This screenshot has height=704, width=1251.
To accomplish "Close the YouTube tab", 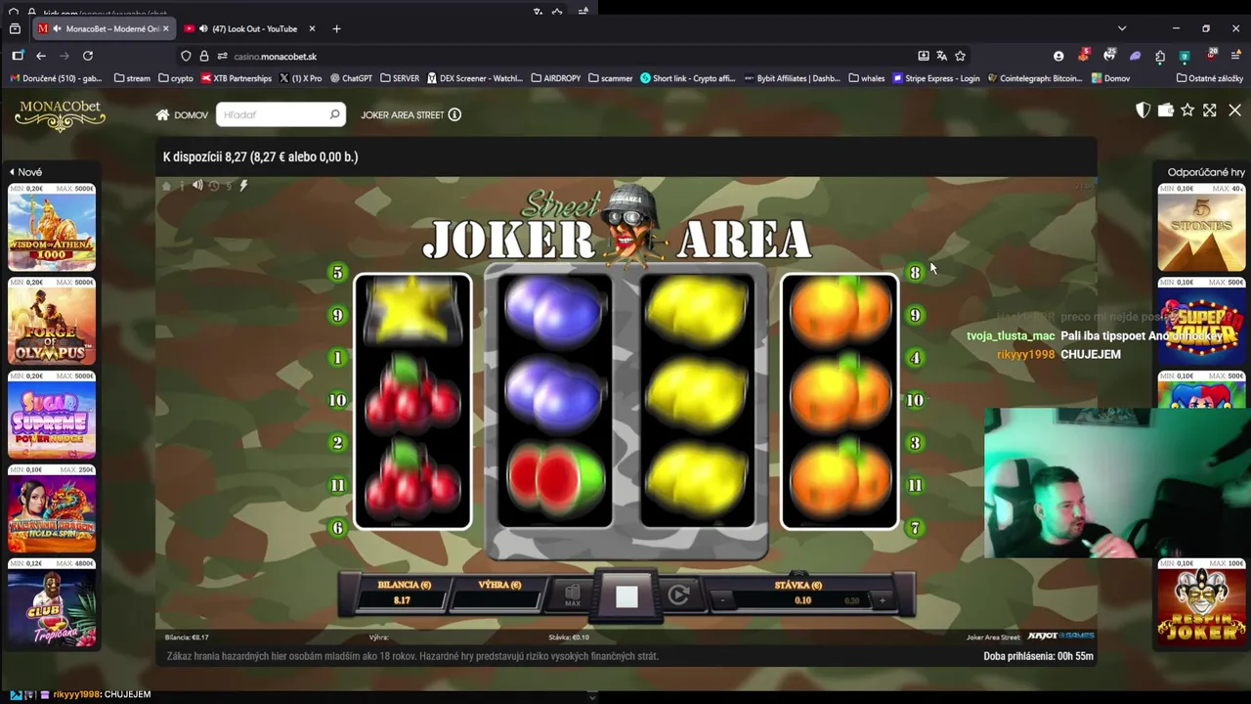I will point(312,28).
